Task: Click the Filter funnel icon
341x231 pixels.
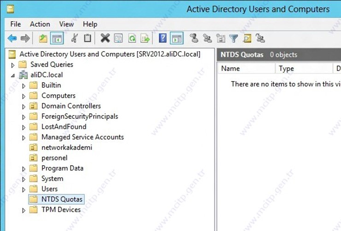Action: click(x=234, y=39)
